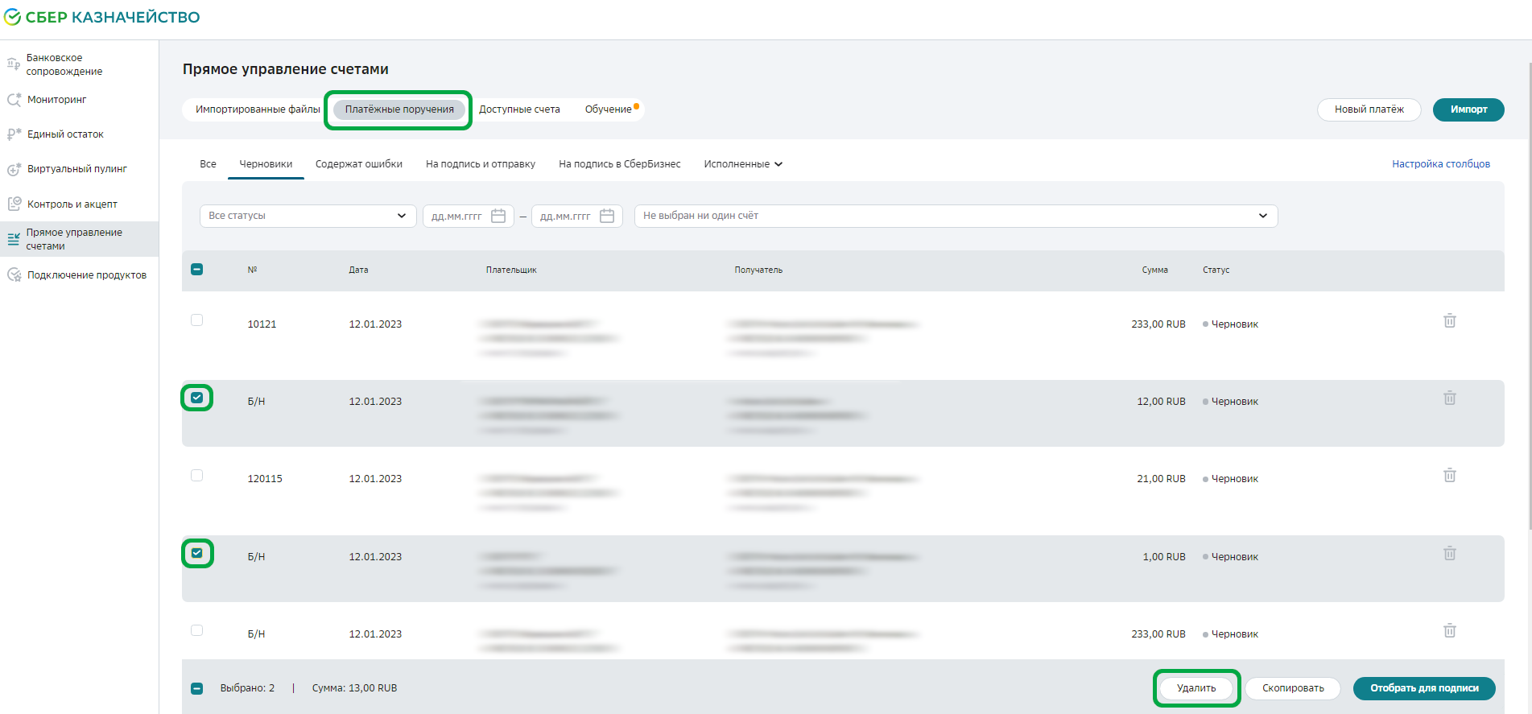
Task: Switch to the Доступные счета tab
Action: point(519,109)
